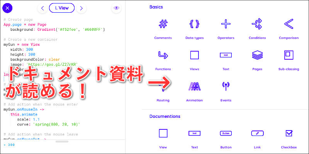Click code line 'height: 300'
309x154 pixels.
coord(22,54)
